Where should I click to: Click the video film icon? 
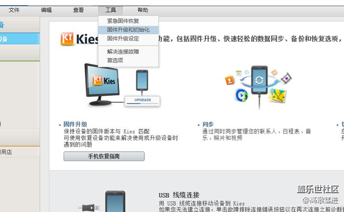pos(286,78)
